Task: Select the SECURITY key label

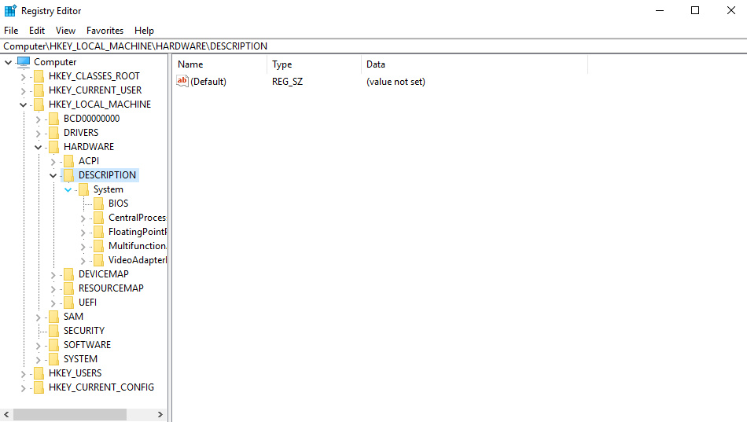Action: click(x=84, y=331)
